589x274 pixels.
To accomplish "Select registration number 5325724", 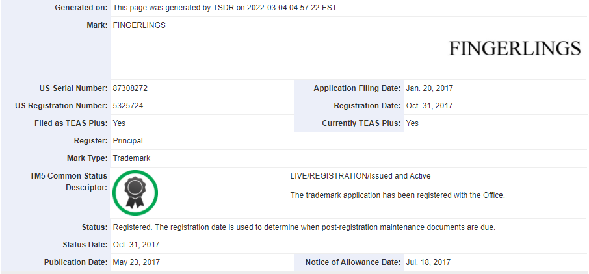I will 128,106.
